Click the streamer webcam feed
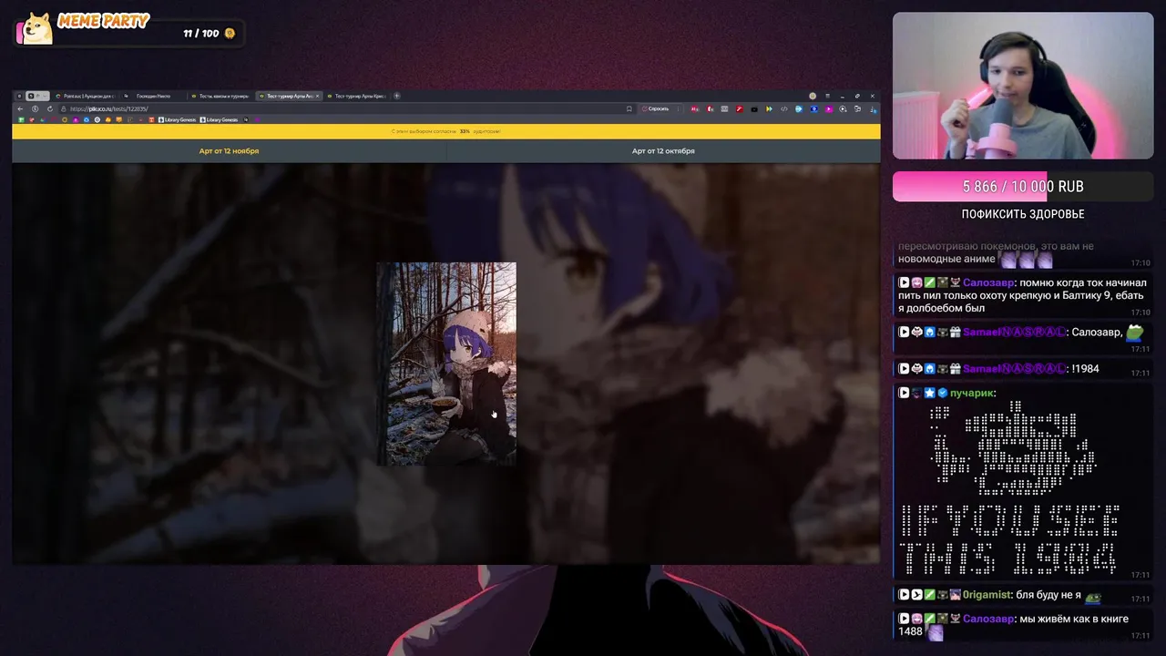 click(x=1023, y=86)
